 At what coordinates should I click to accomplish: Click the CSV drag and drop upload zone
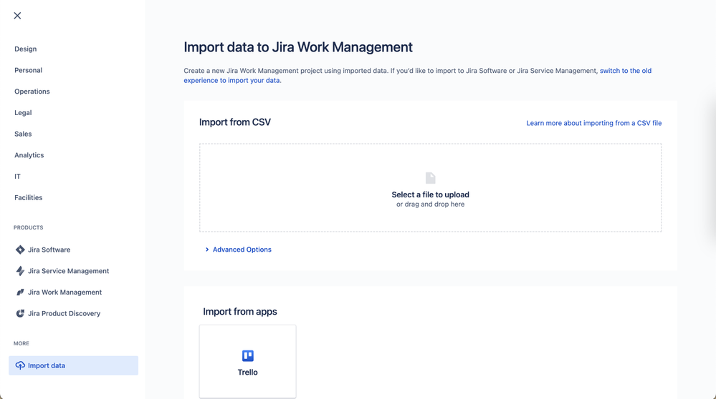tap(430, 187)
